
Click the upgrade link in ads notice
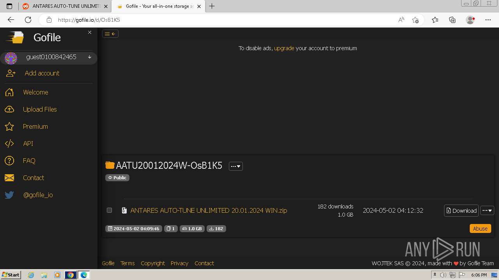coord(284,48)
